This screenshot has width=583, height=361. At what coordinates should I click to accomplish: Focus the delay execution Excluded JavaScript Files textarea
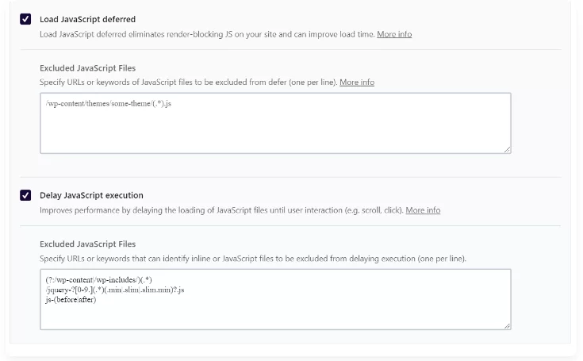tap(275, 299)
